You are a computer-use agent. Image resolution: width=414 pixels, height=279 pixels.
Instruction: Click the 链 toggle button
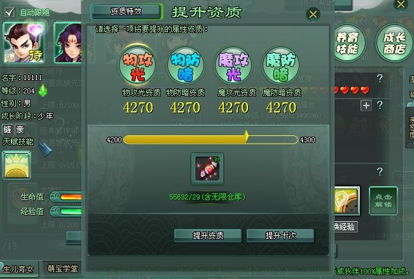pyautogui.click(x=8, y=130)
